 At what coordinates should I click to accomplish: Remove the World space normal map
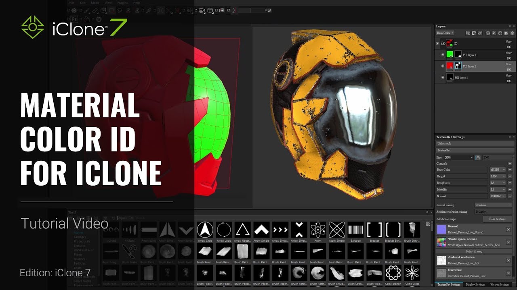click(x=509, y=242)
